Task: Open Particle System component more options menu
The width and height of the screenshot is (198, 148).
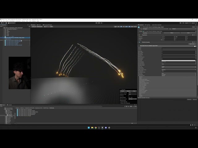Action: (196, 42)
